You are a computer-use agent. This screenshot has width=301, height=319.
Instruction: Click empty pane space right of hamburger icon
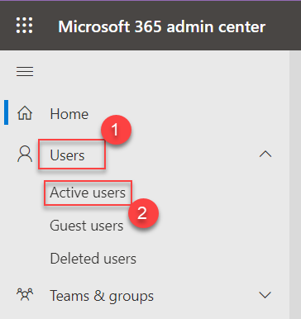pyautogui.click(x=160, y=71)
